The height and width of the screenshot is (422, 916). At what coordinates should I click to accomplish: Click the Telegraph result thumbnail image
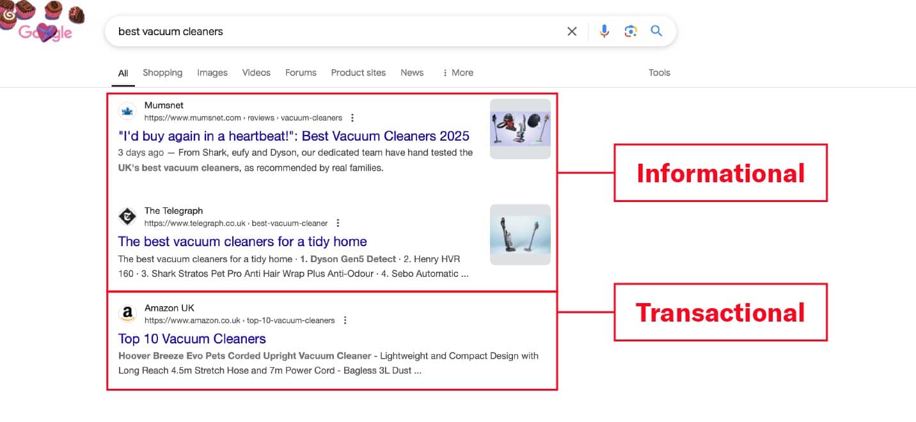coord(520,235)
